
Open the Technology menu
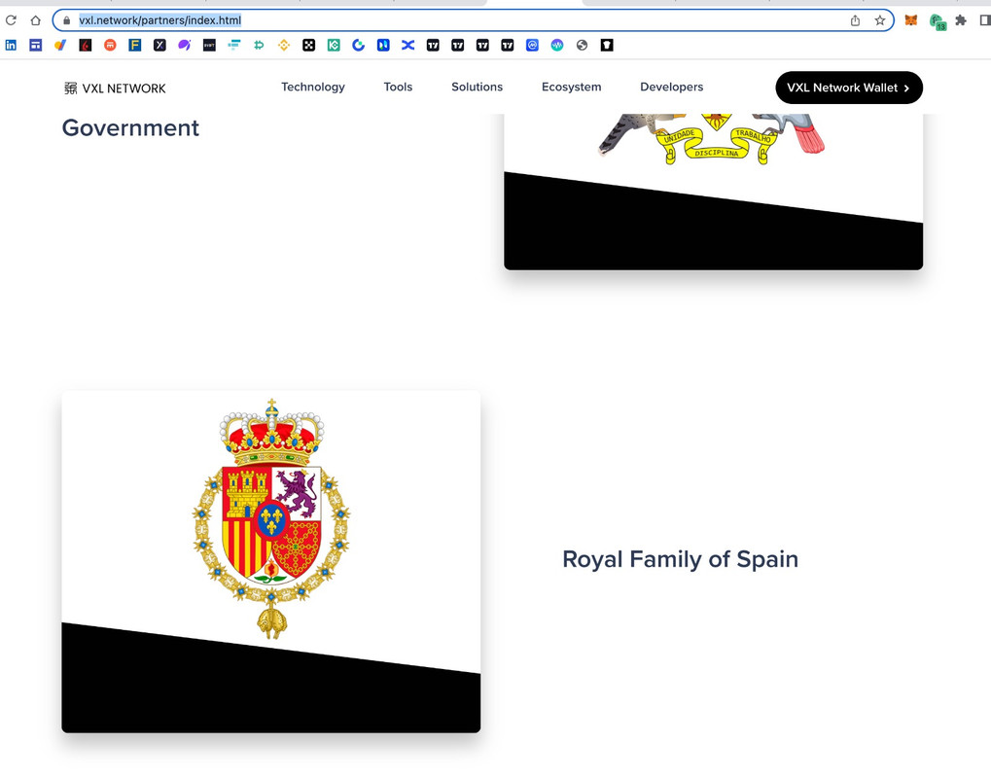coord(313,88)
